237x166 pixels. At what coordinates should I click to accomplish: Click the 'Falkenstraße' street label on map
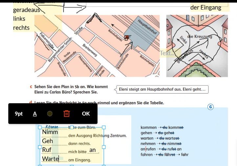pos(47,40)
